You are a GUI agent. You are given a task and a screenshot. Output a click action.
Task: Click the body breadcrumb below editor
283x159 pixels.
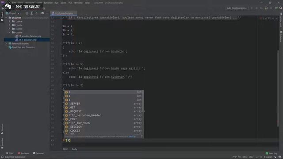coord(74,149)
